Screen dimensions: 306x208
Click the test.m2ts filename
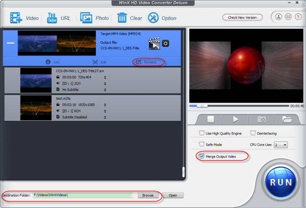click(63, 98)
